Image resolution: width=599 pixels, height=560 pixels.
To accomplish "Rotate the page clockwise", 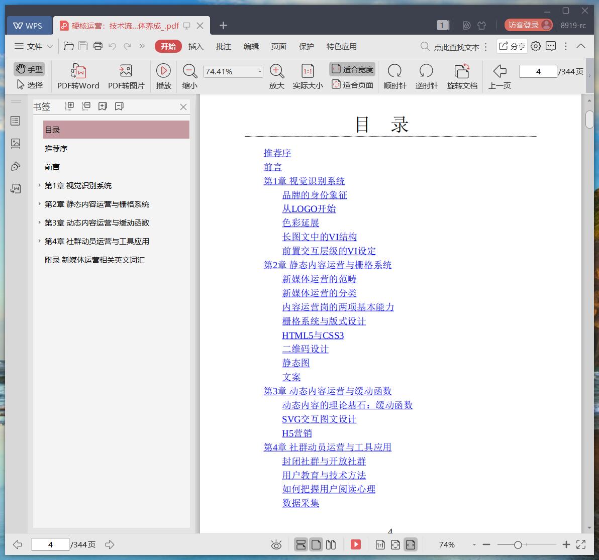I will tap(394, 76).
